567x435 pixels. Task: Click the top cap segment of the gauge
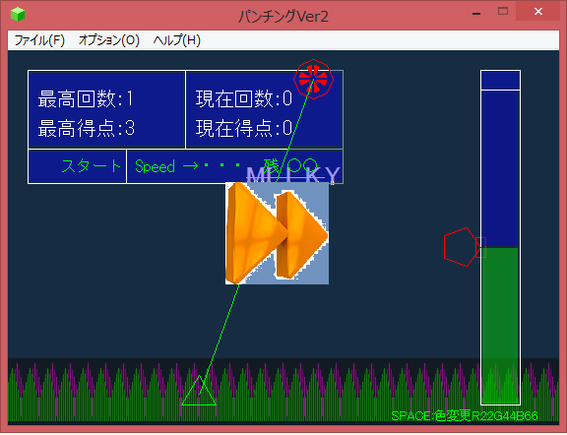pyautogui.click(x=500, y=81)
